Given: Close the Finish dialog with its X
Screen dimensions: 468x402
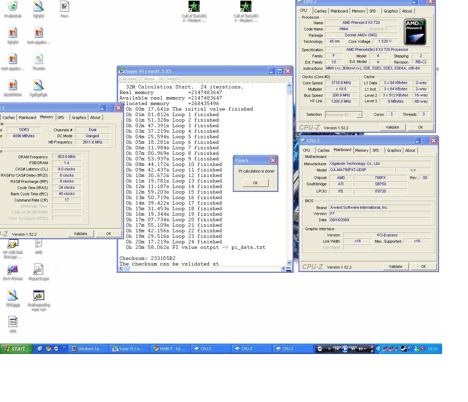Looking at the screenshot, I should click(x=273, y=160).
